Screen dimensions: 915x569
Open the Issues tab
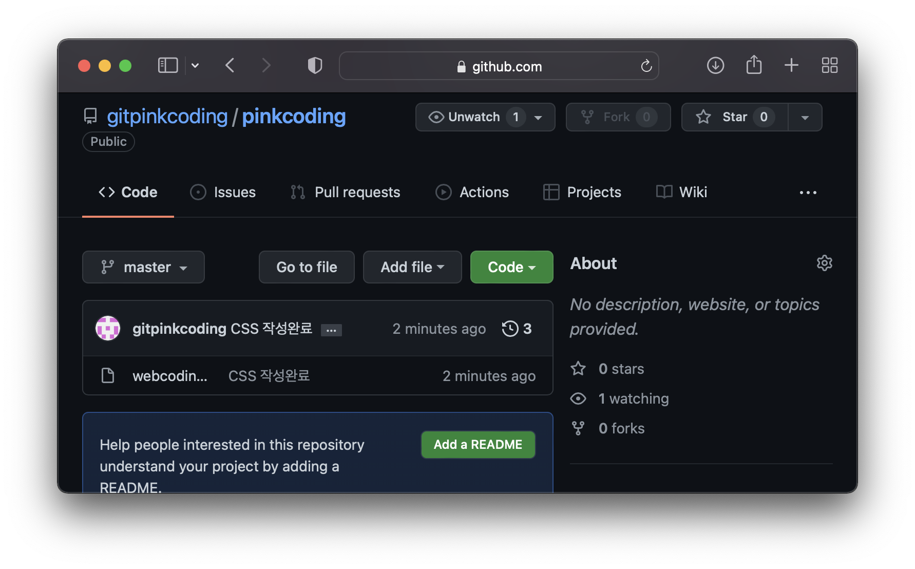(x=223, y=192)
